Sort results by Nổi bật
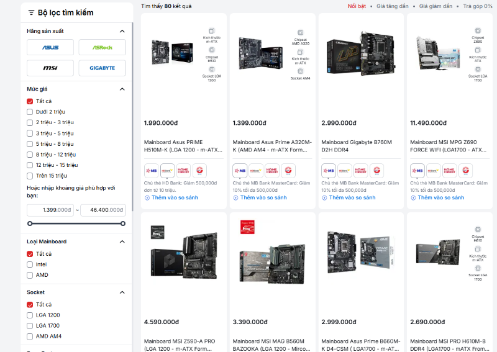 click(x=357, y=6)
